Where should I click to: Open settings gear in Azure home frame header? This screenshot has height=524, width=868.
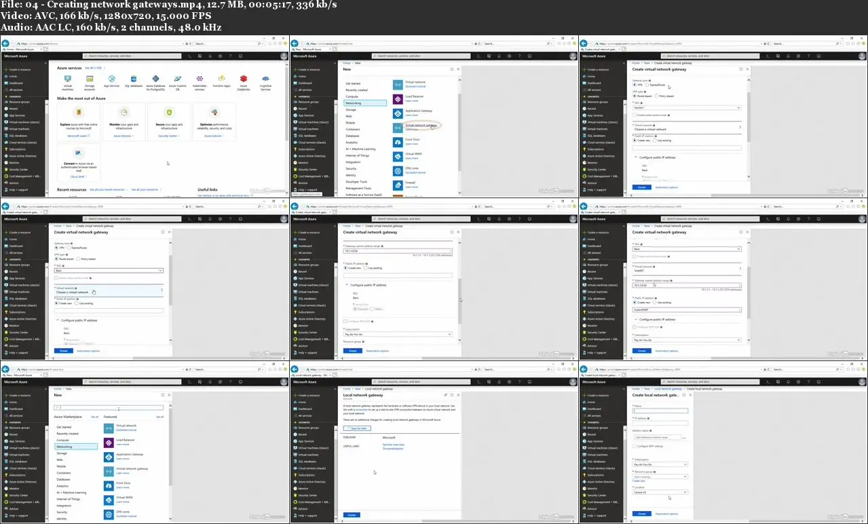click(x=221, y=56)
